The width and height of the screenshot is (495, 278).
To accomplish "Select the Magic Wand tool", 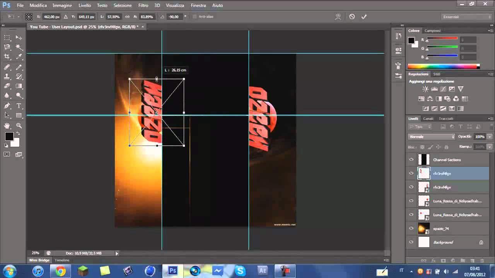I will pyautogui.click(x=19, y=47).
